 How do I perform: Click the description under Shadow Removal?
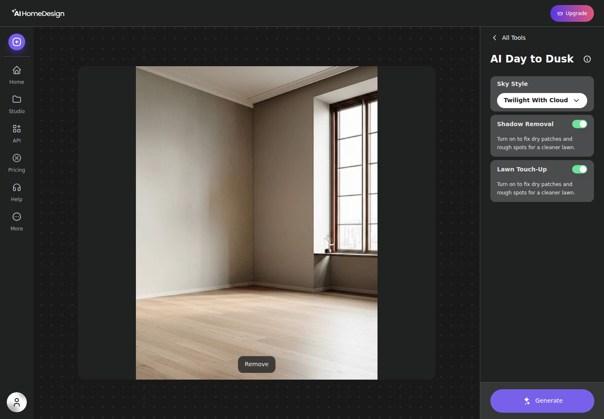(x=536, y=143)
